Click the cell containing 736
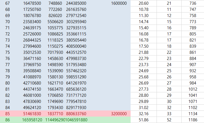The width and height of the screenshot is (204, 123). pos(192,3)
